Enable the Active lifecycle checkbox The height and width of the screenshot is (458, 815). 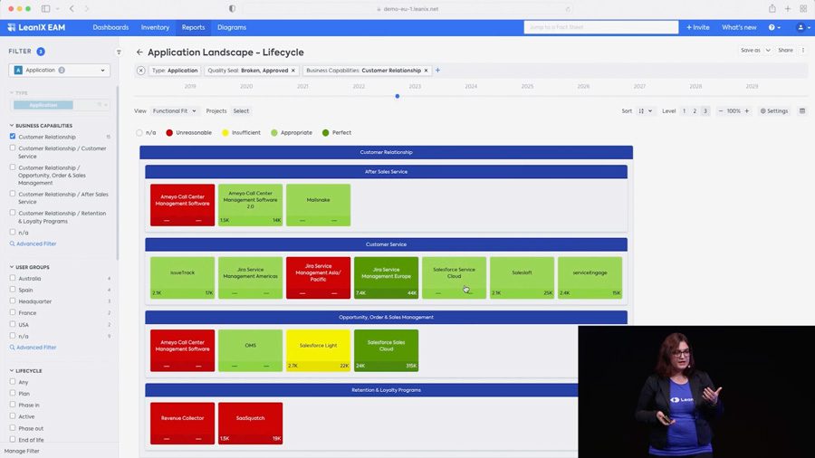click(13, 416)
